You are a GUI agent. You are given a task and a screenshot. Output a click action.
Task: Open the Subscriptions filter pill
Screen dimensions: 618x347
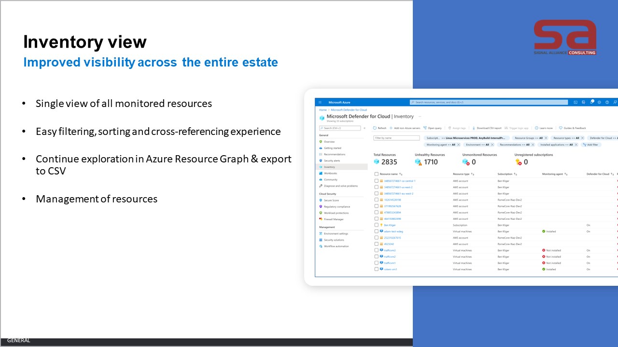[x=466, y=138]
